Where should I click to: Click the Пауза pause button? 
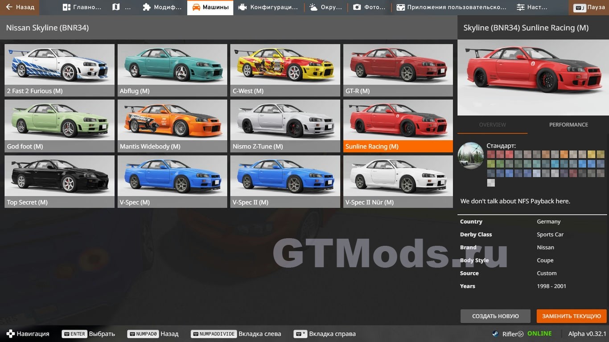(x=589, y=7)
